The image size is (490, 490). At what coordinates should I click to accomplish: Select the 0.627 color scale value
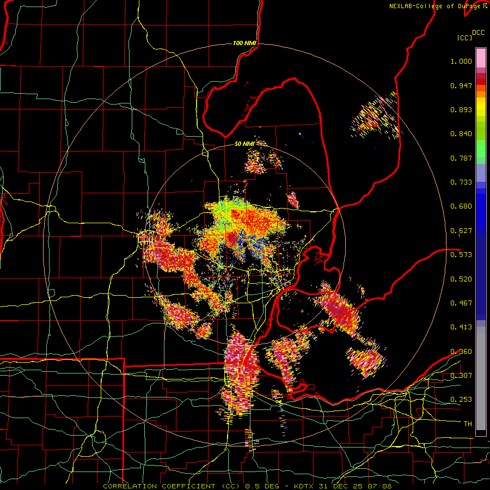point(461,231)
